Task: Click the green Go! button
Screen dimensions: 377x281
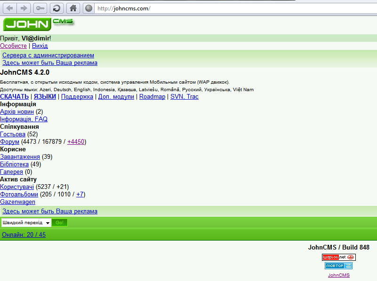Action: [60, 223]
